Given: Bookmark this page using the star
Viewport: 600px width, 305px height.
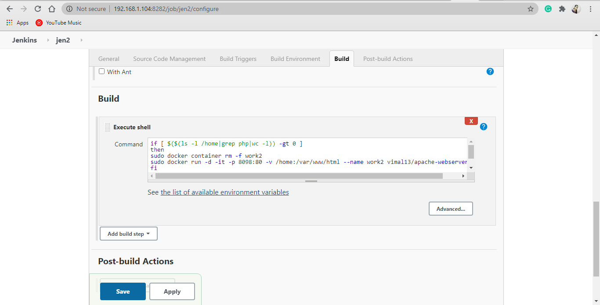Looking at the screenshot, I should (x=530, y=8).
